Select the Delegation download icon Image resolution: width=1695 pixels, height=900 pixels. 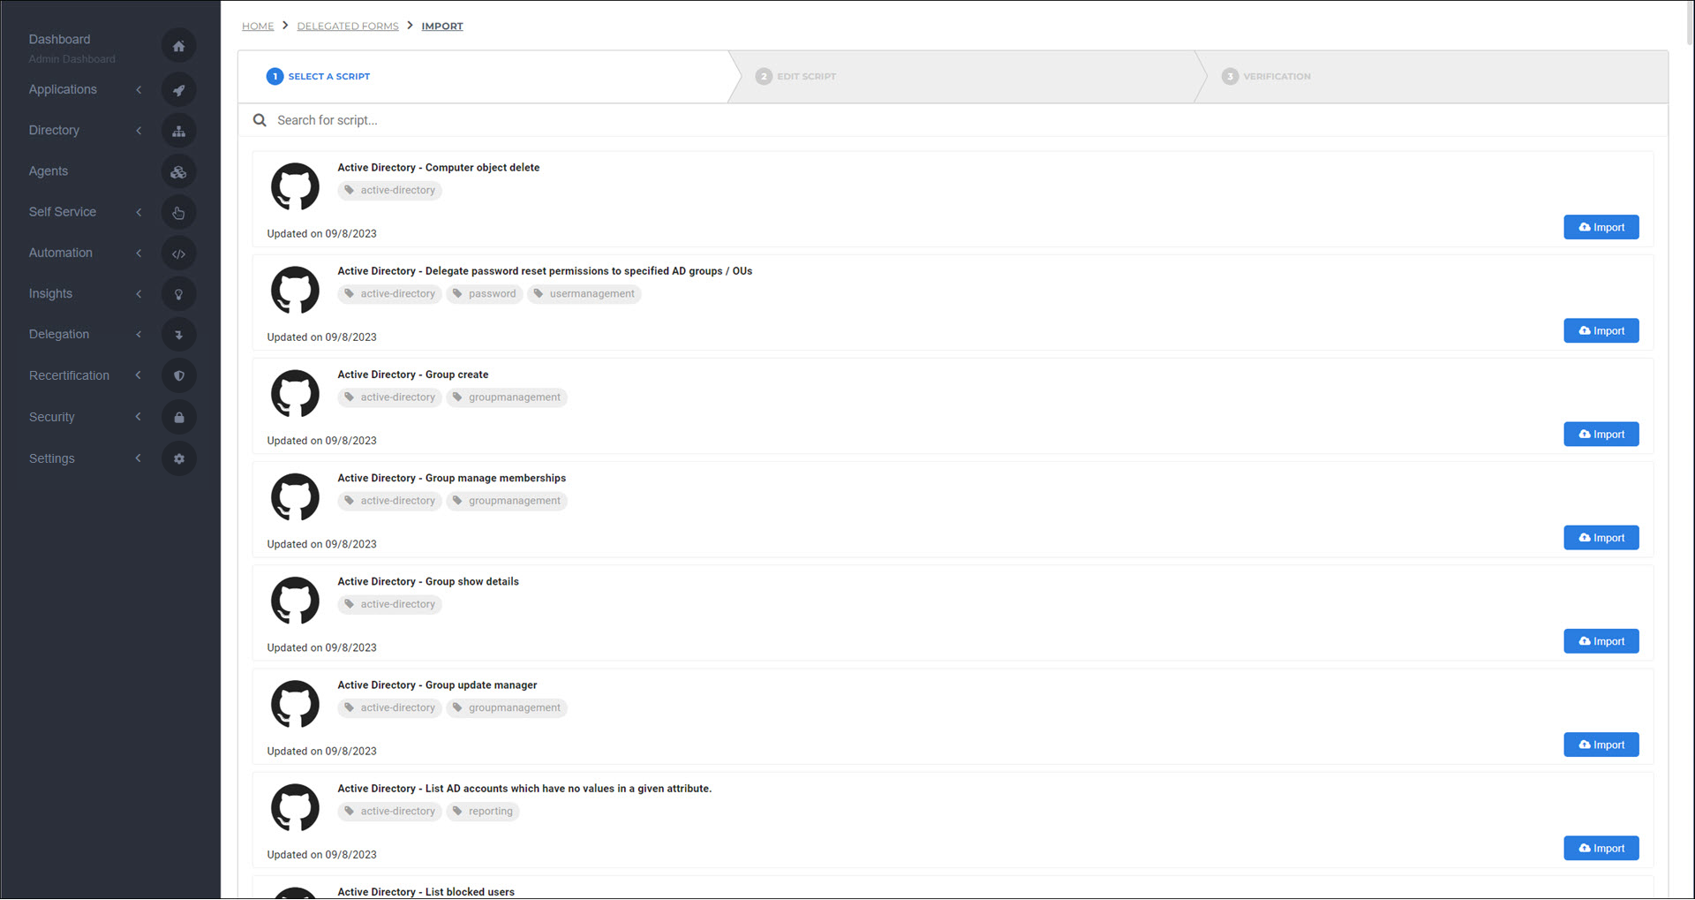179,334
